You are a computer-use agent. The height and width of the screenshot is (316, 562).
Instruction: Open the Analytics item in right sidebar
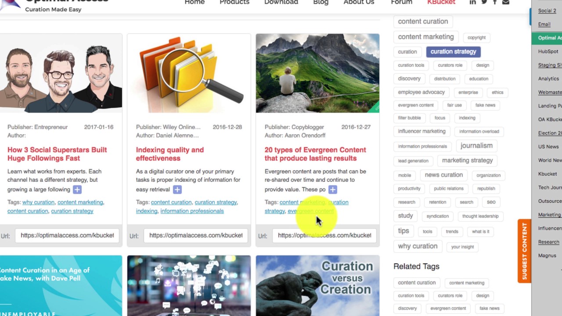(548, 79)
